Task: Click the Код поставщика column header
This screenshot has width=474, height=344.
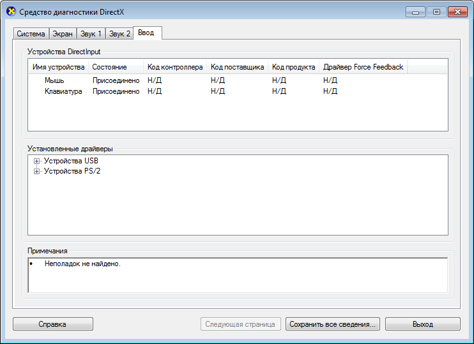Action: (x=237, y=67)
